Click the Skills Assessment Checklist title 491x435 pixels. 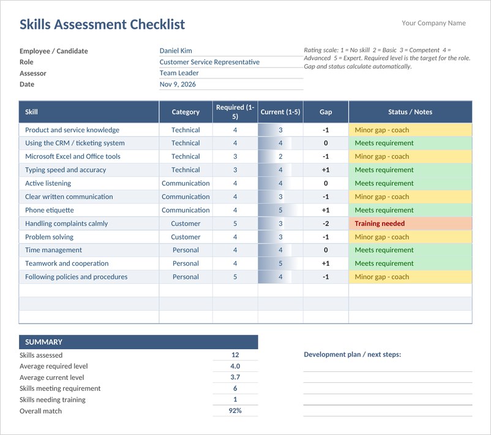coord(102,25)
